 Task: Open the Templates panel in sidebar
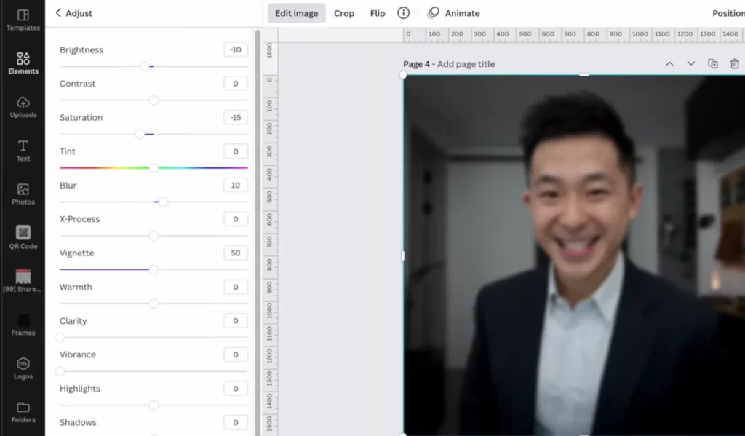(x=23, y=20)
